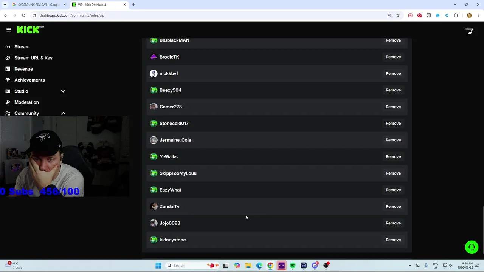Screen dimensions: 484x272
Task: Click the Community people icon
Action: click(x=8, y=113)
